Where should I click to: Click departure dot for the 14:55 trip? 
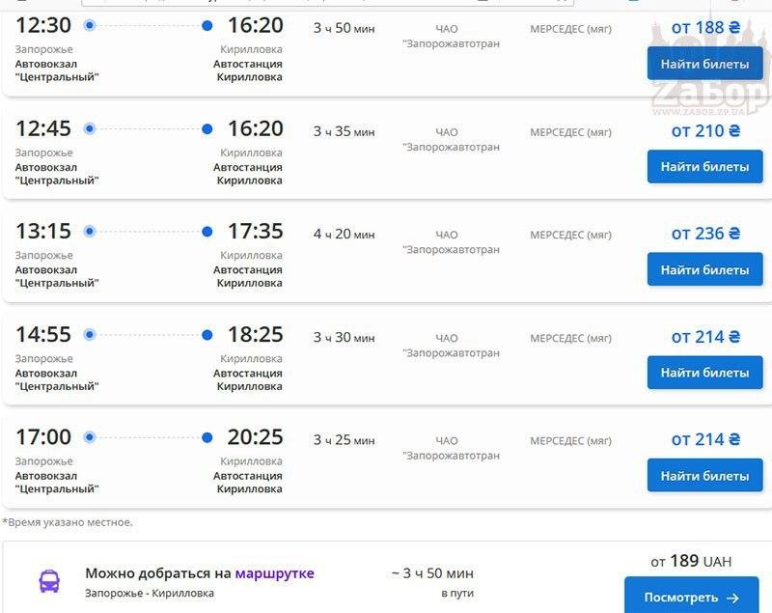pos(90,335)
